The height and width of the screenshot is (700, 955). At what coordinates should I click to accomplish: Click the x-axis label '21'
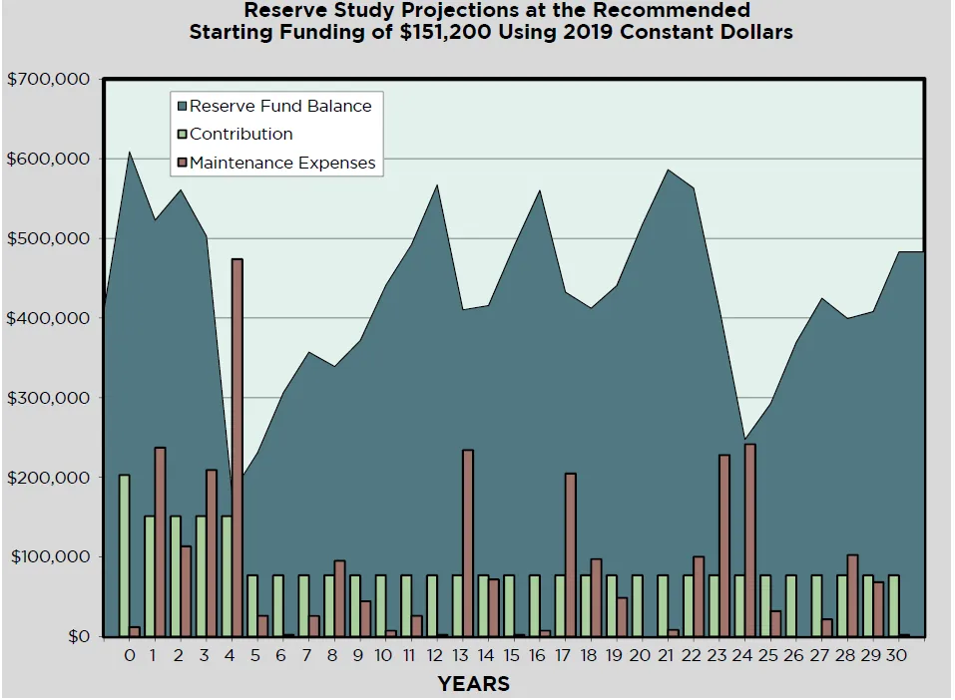click(666, 656)
